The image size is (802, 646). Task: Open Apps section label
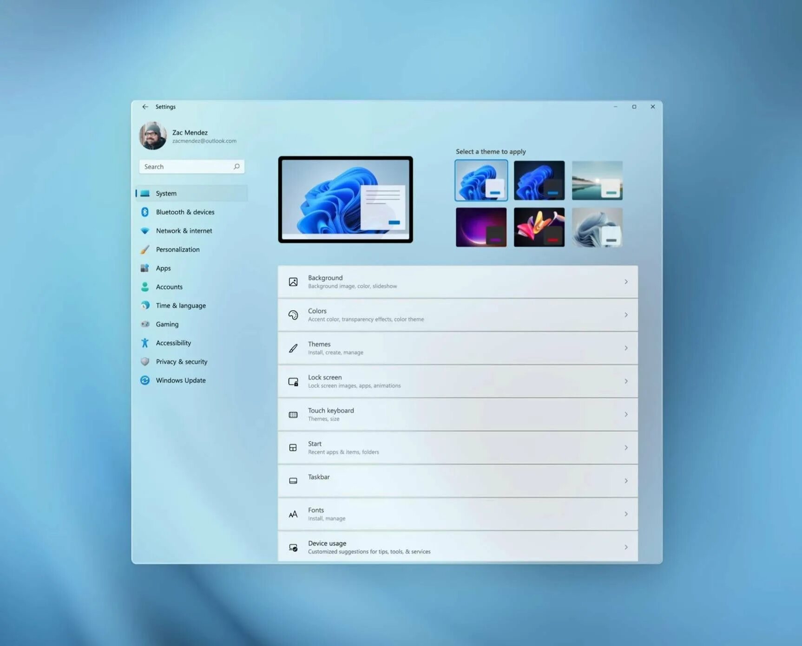pos(163,268)
